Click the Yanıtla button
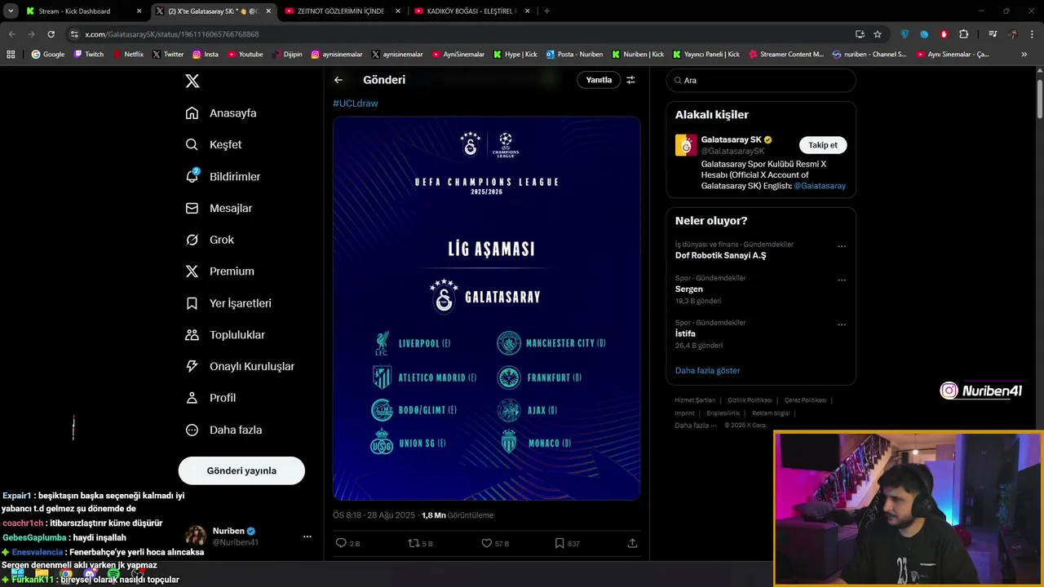 tap(599, 80)
